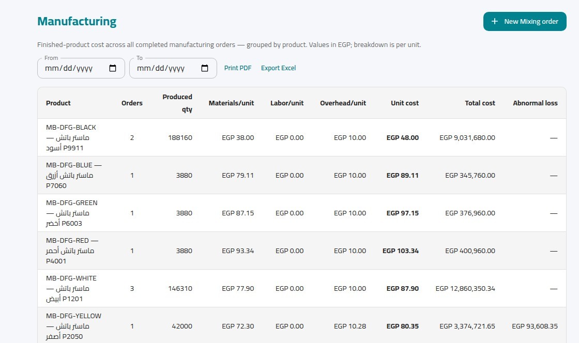Focus the To date input field
579x343 pixels.
click(x=173, y=68)
